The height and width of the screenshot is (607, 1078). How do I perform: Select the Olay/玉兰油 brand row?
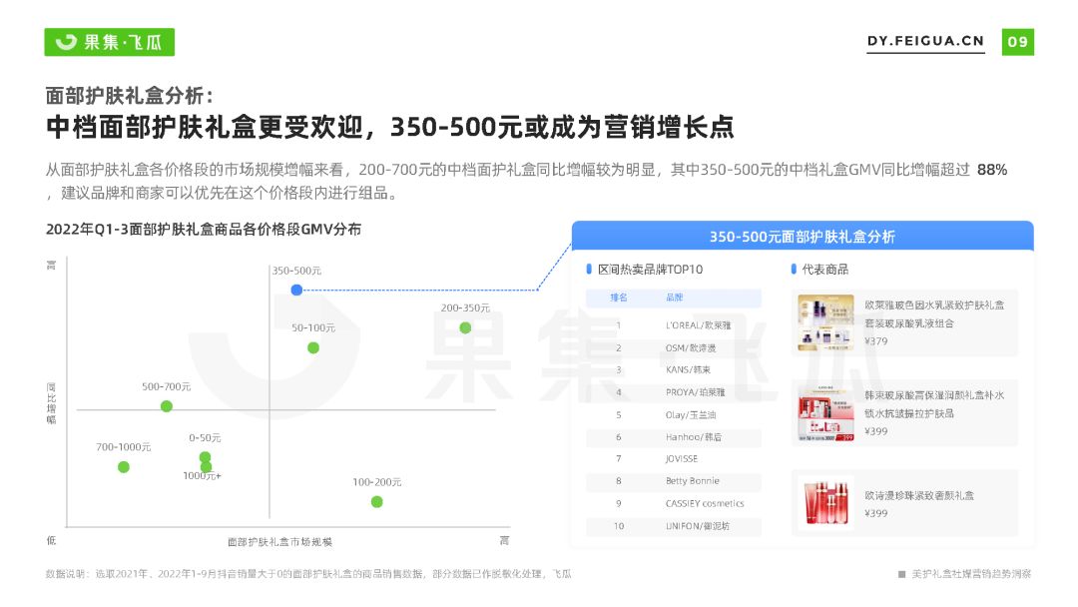(674, 415)
